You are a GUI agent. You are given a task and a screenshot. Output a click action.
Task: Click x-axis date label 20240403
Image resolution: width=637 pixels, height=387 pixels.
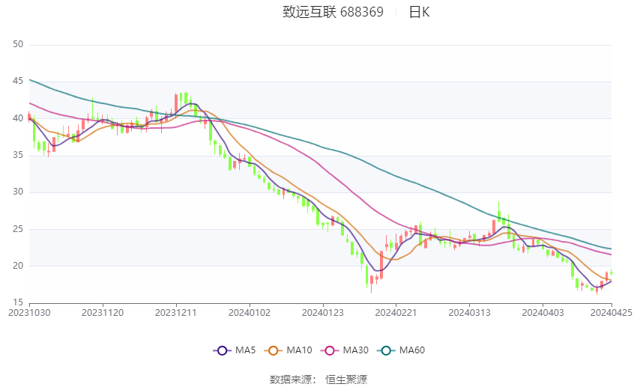tap(543, 313)
